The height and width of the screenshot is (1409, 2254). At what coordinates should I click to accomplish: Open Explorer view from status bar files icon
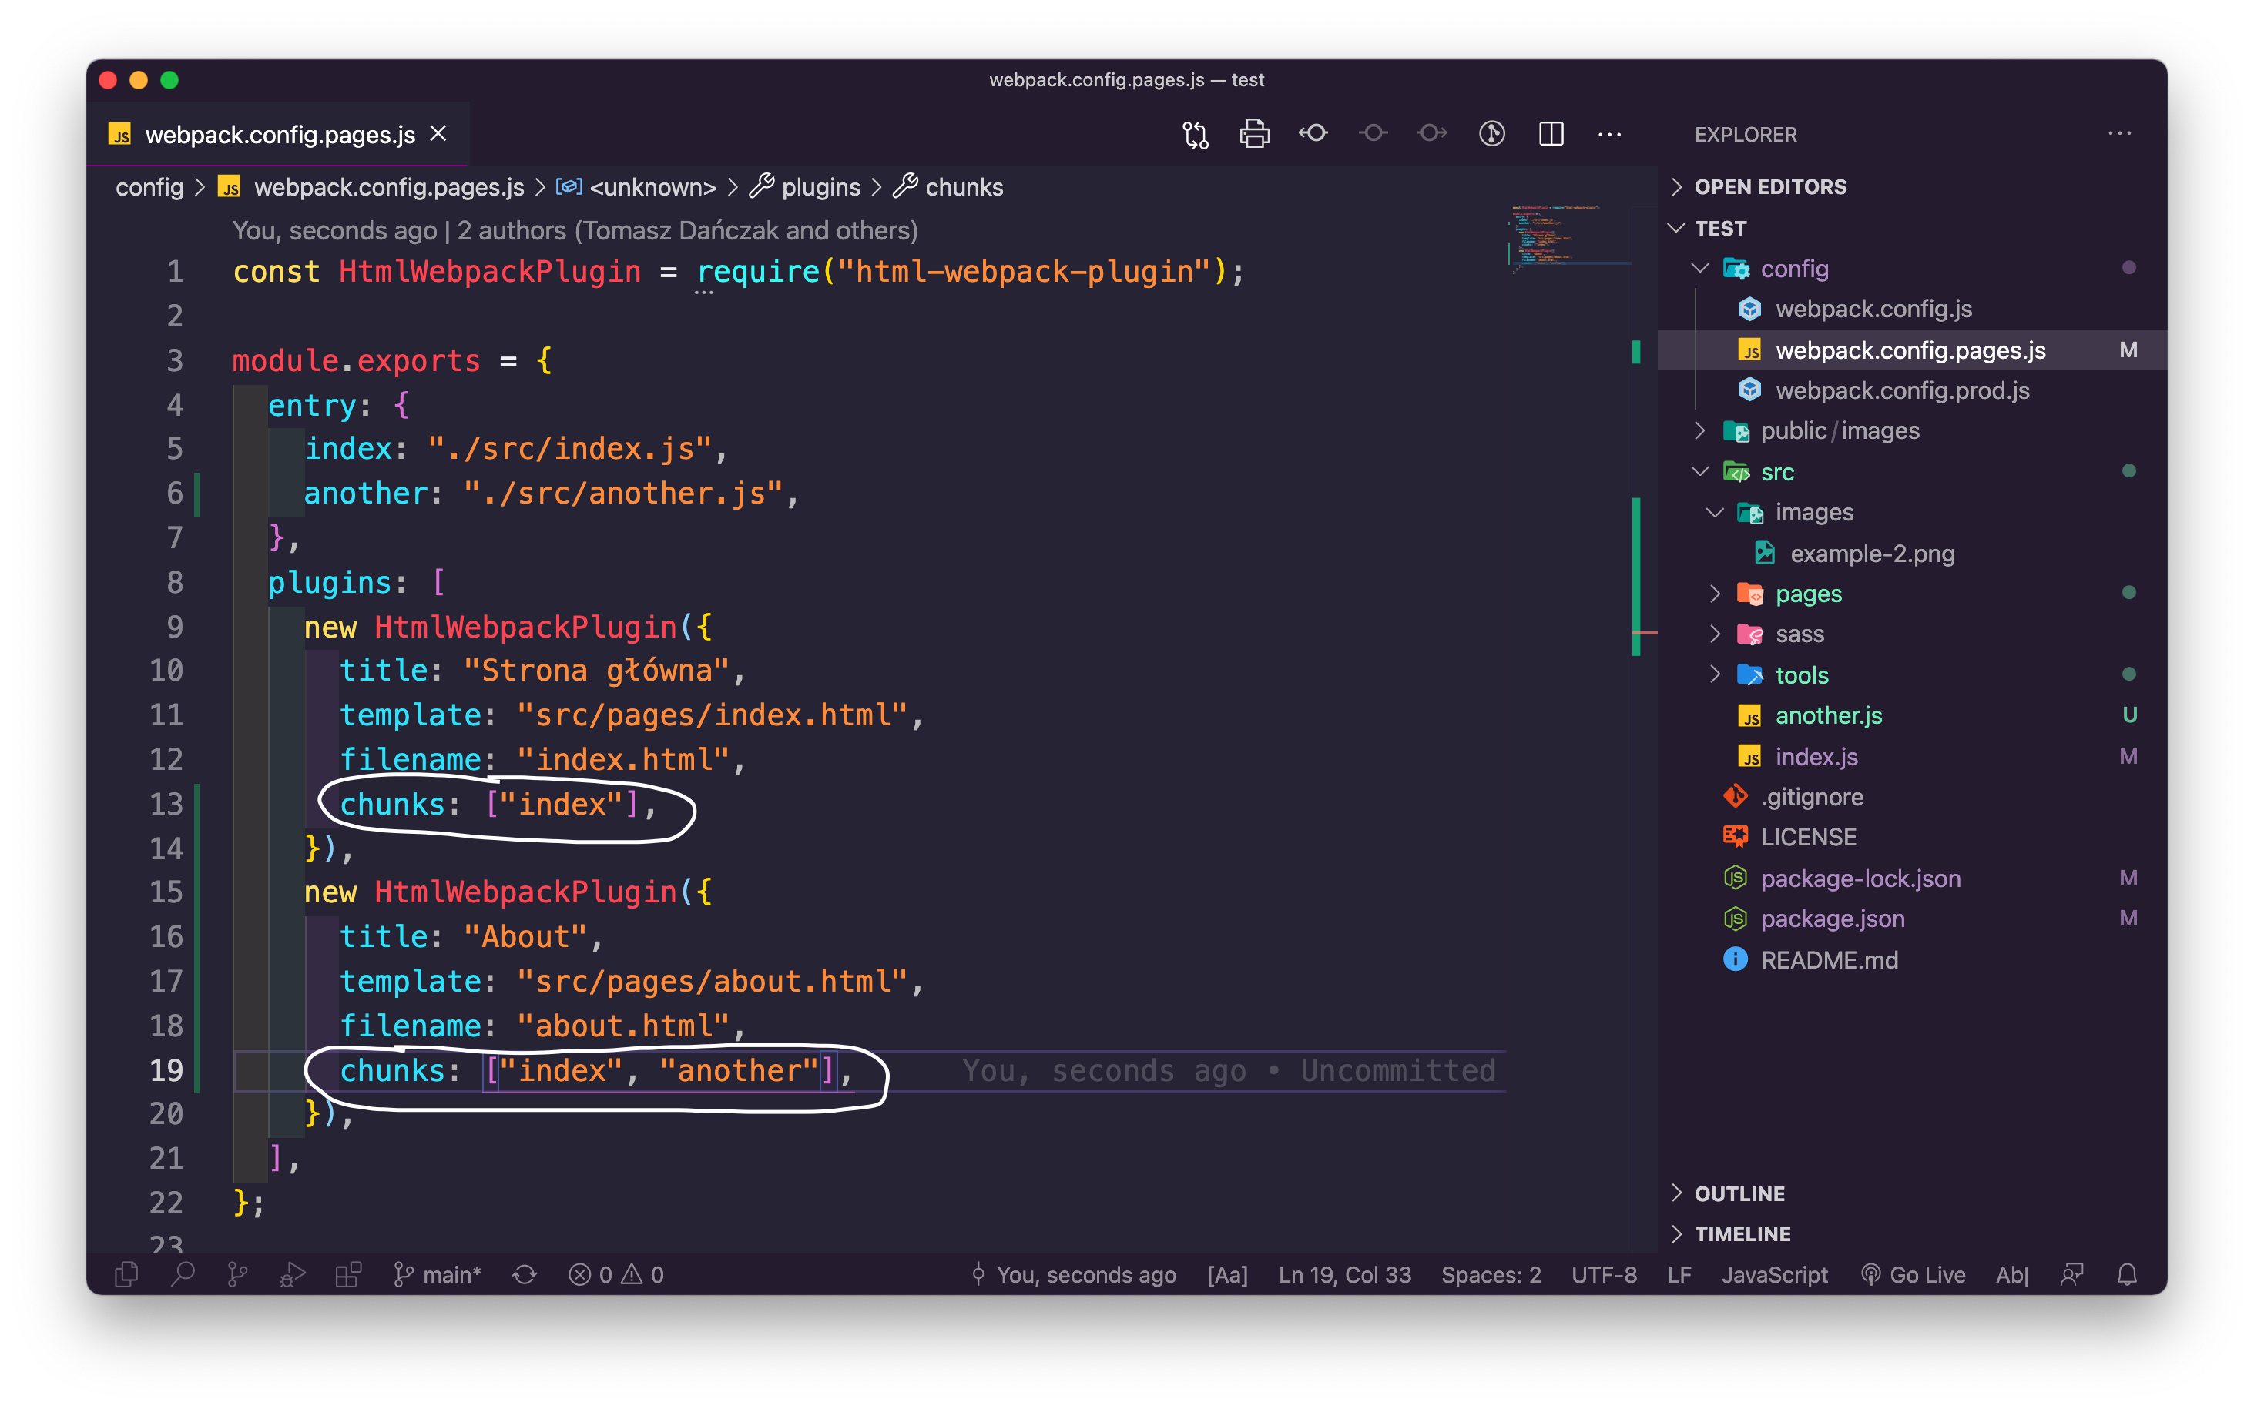[x=127, y=1274]
